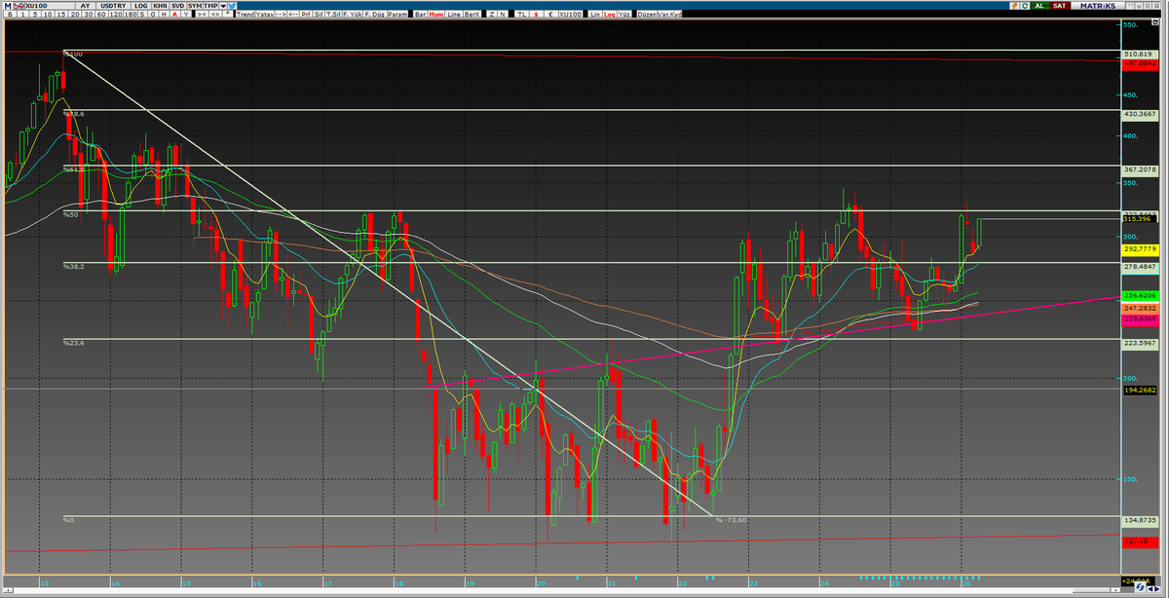Set the scale to Yüz percent
The image size is (1169, 598).
[623, 15]
